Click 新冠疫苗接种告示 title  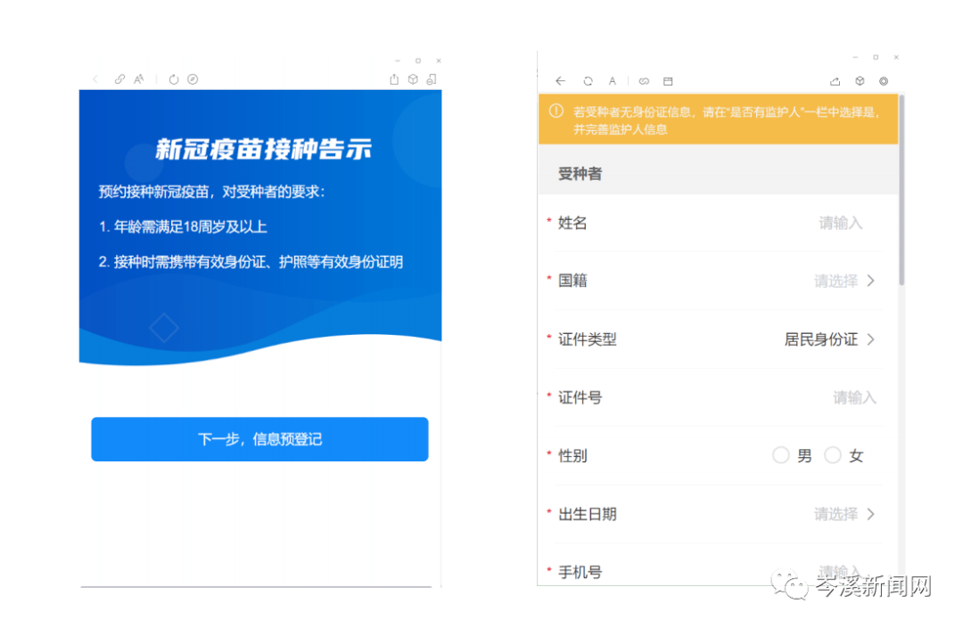(x=264, y=149)
